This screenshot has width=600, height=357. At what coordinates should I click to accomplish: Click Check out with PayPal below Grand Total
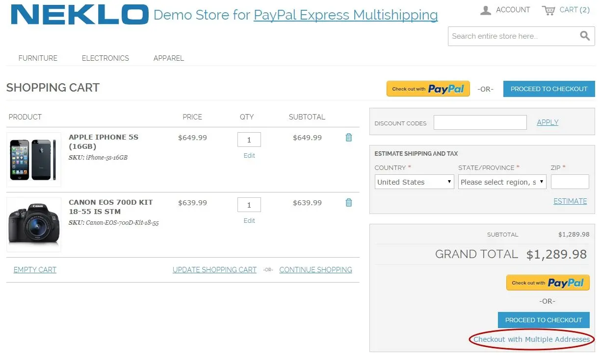click(548, 283)
